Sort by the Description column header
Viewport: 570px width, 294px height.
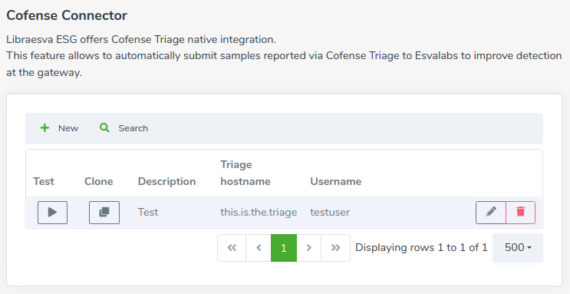[x=166, y=181]
